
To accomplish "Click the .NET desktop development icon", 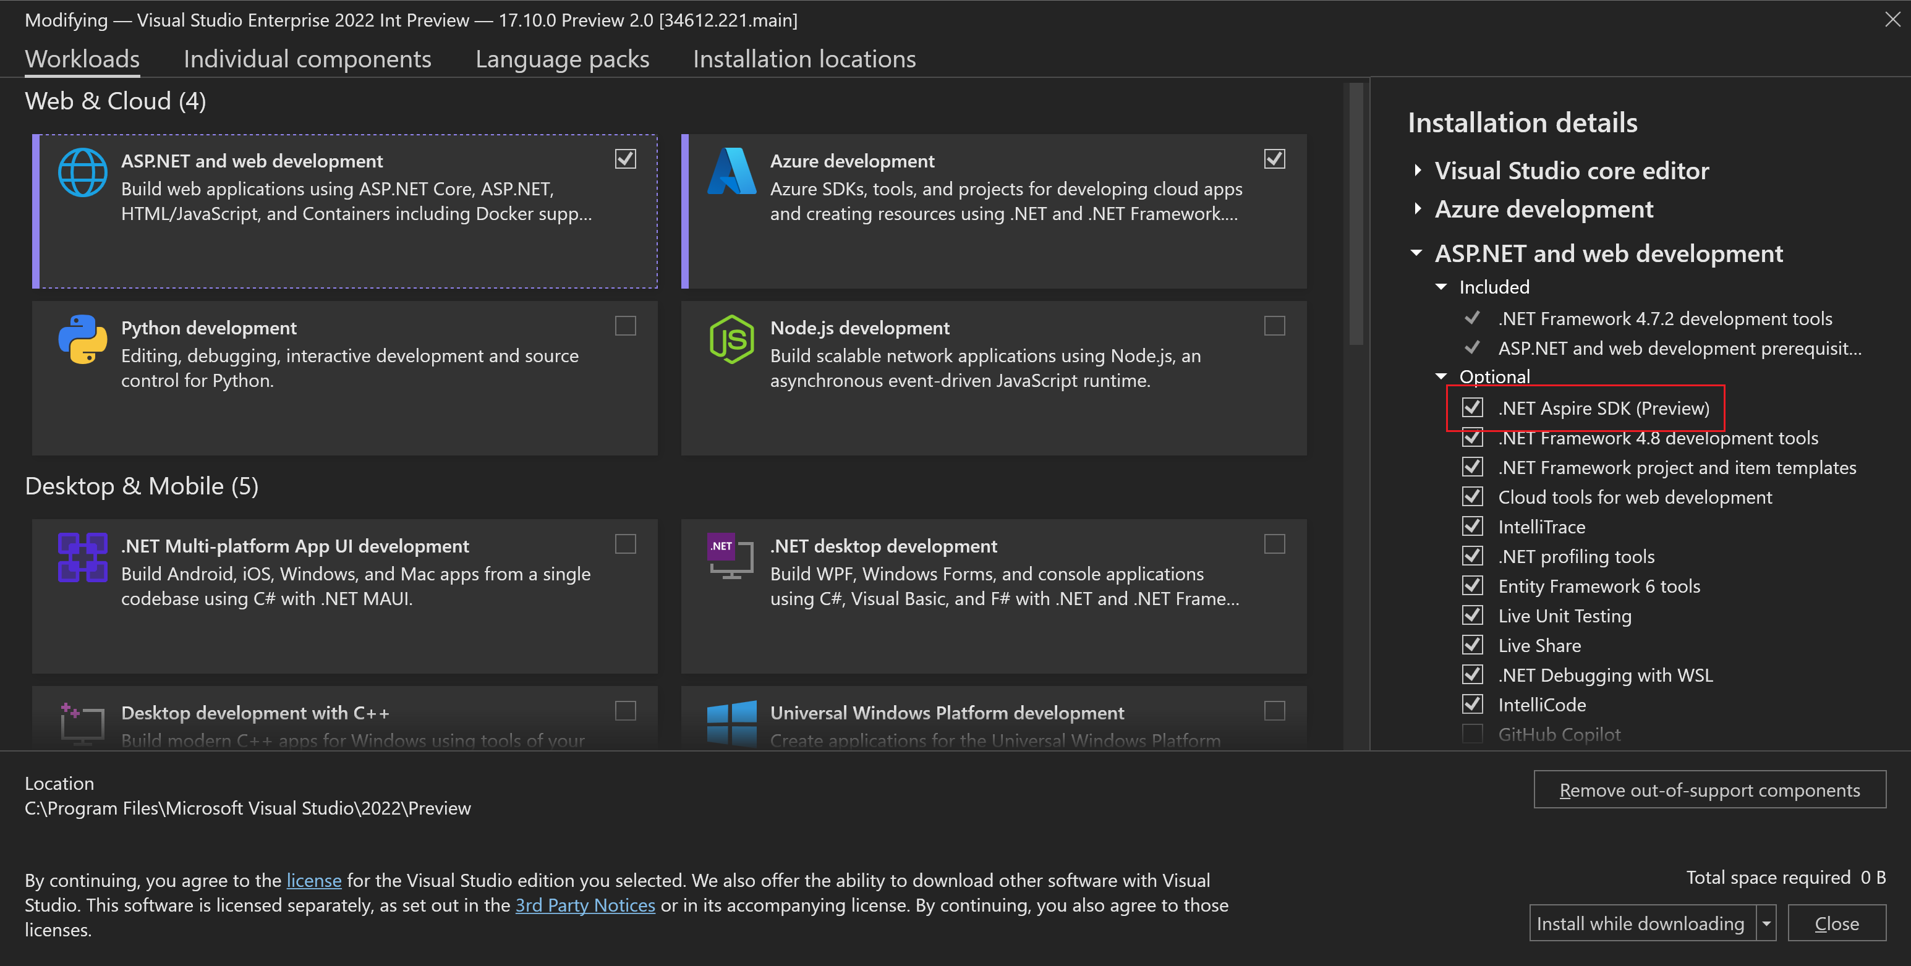I will (731, 557).
